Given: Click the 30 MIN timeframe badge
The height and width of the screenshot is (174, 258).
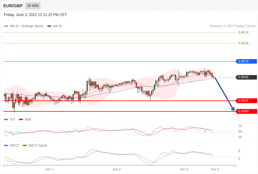Looking at the screenshot, I should [33, 6].
